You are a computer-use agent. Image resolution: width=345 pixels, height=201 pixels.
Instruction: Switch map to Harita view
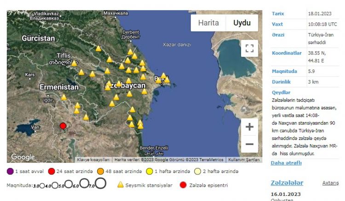click(208, 23)
